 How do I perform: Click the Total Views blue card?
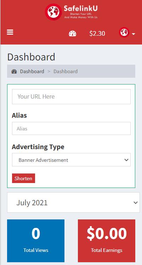point(36,241)
